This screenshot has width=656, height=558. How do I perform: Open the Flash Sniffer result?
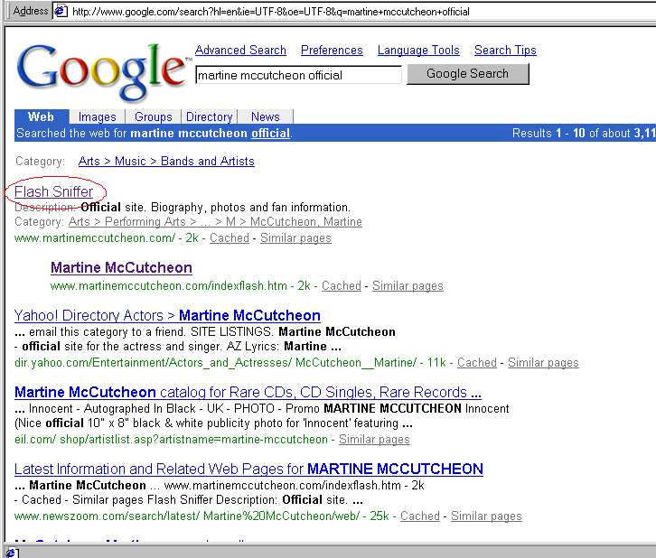(53, 191)
